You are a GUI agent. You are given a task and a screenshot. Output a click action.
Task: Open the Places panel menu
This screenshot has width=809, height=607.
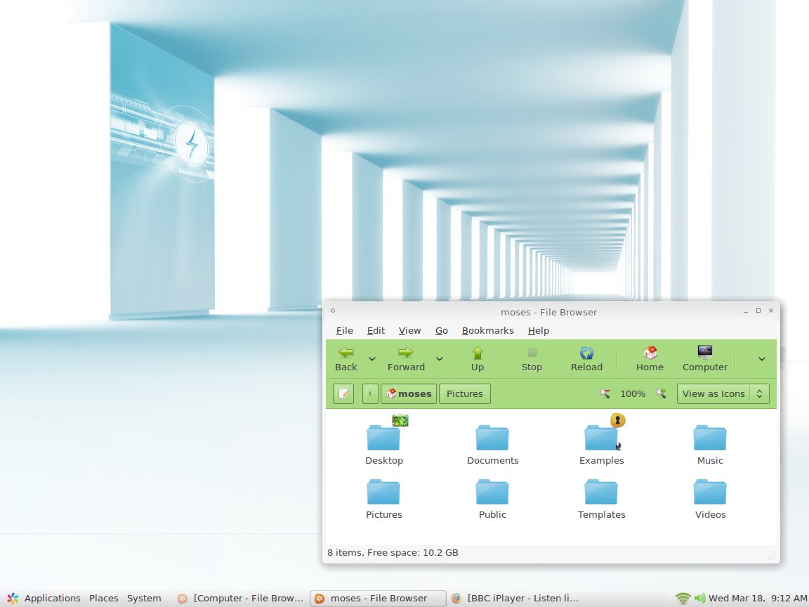[x=103, y=599]
